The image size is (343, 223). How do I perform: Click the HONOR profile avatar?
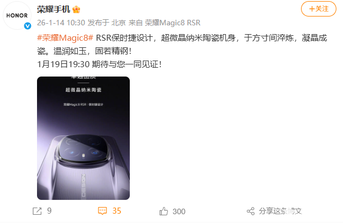pos(17,15)
